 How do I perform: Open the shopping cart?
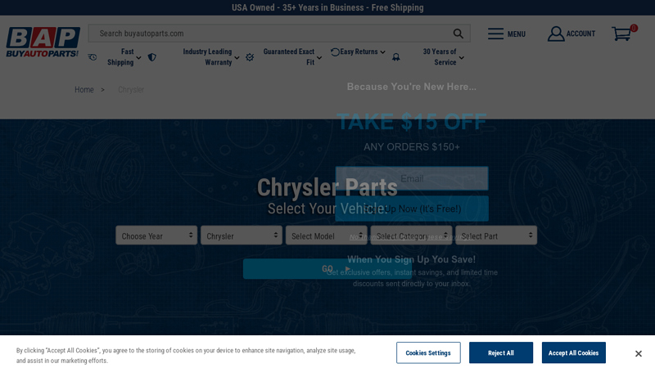click(622, 34)
